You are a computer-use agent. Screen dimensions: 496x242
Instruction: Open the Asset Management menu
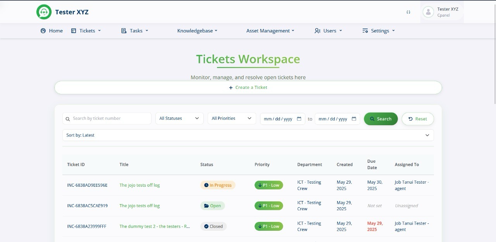click(x=270, y=31)
